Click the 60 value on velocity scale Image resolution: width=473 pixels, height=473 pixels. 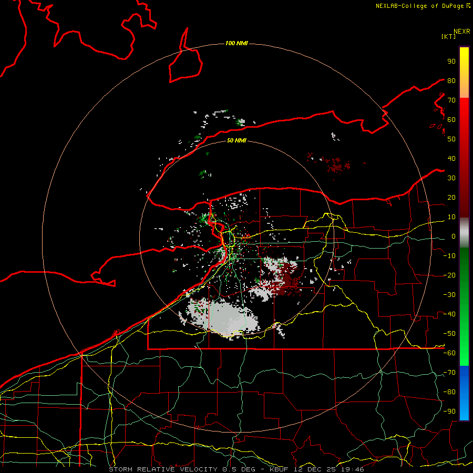(x=451, y=120)
